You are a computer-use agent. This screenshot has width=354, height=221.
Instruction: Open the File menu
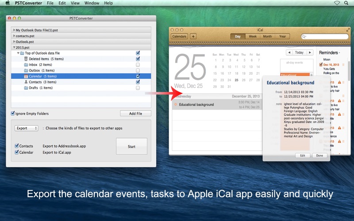pos(50,3)
